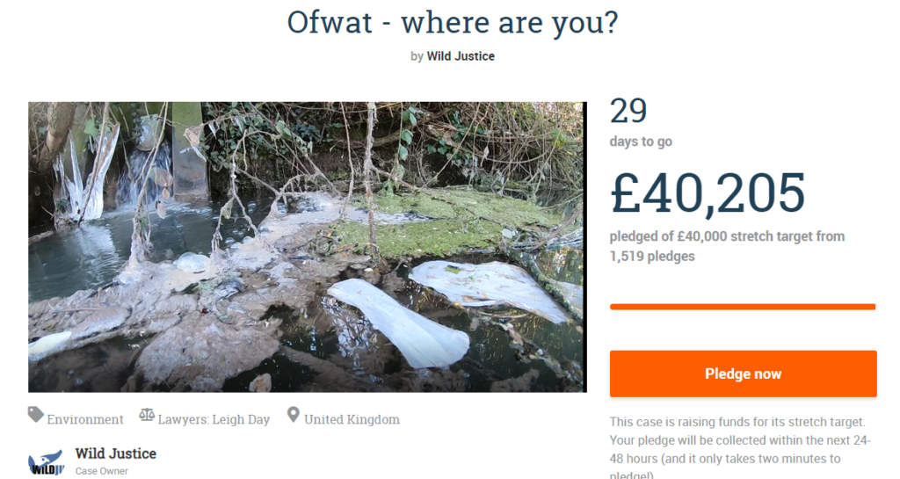Click the 'days to go' label

coord(641,142)
